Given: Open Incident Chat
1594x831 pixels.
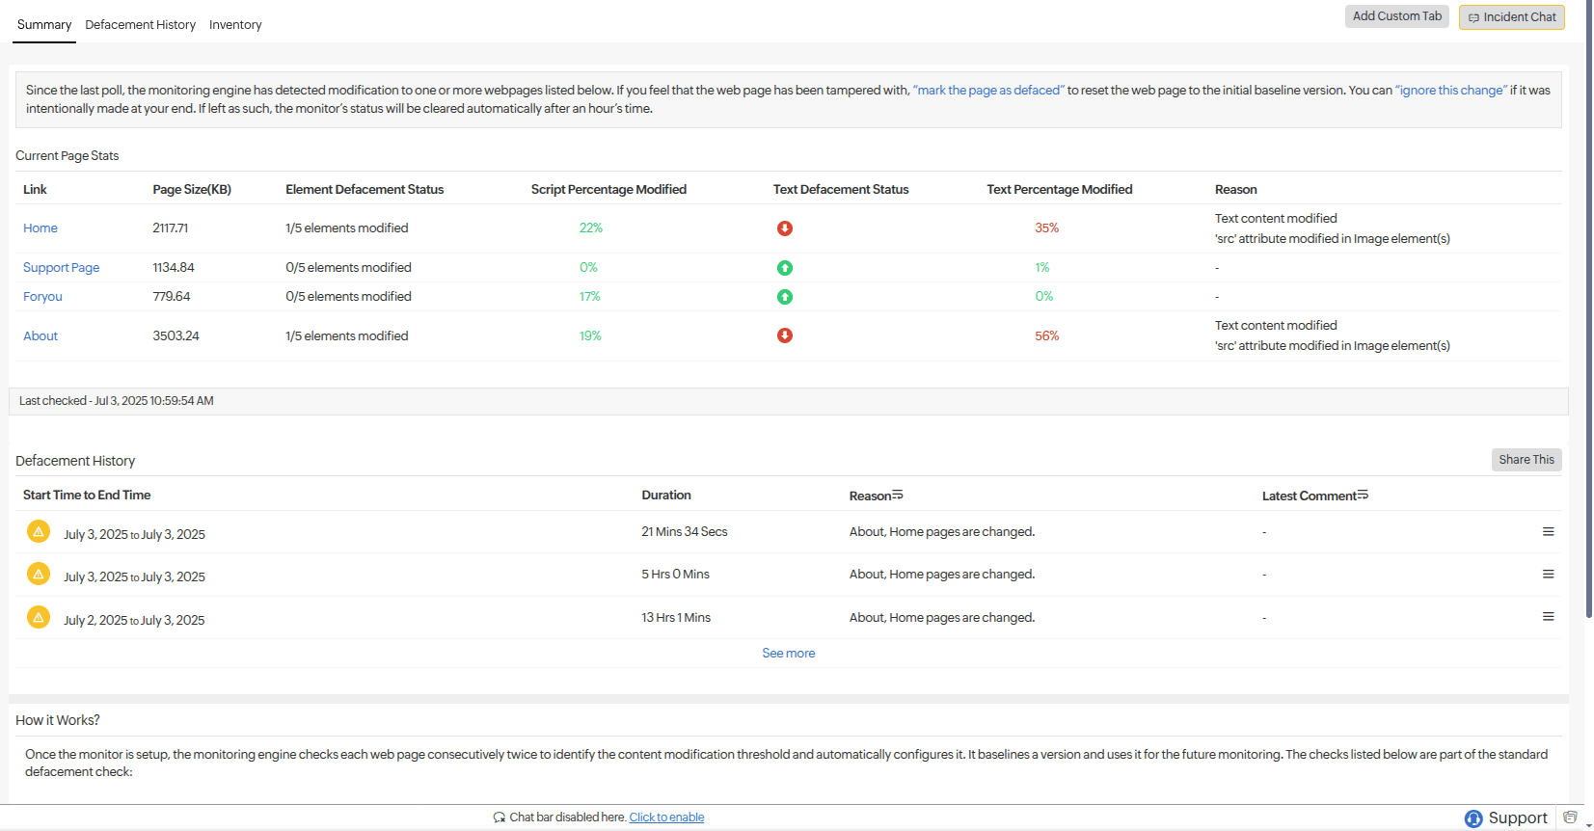Looking at the screenshot, I should (x=1511, y=17).
